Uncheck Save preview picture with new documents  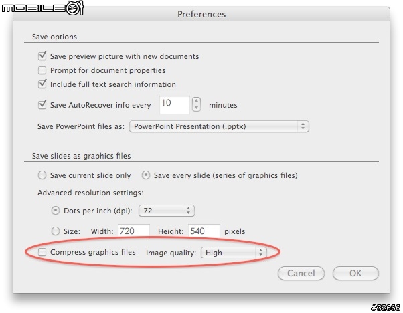[x=42, y=56]
